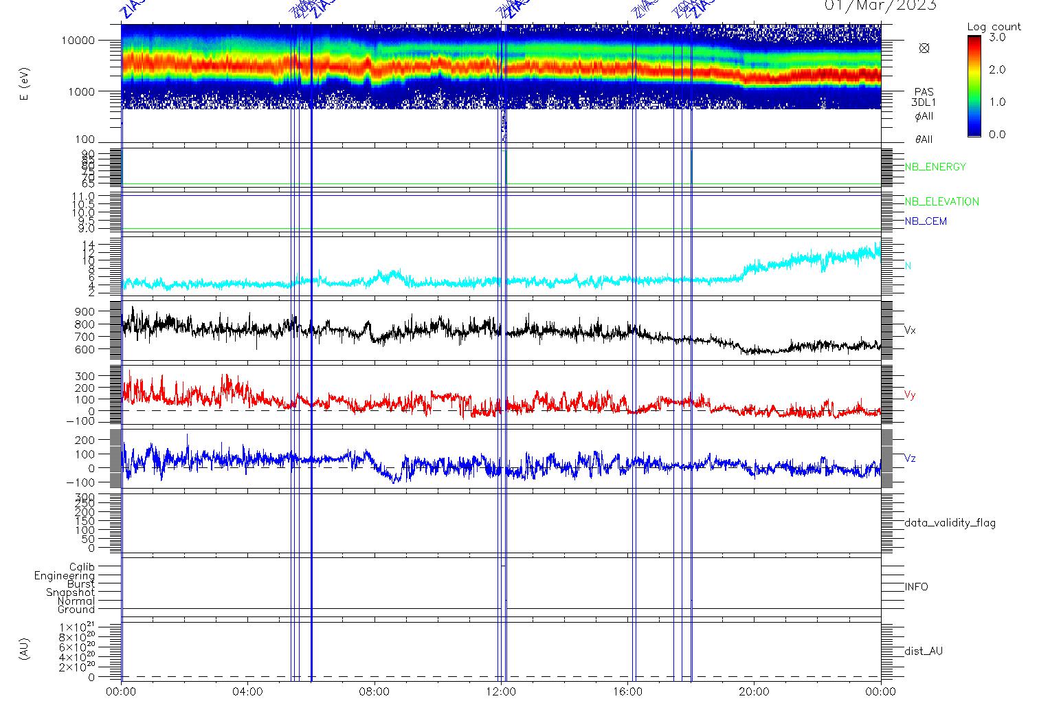The height and width of the screenshot is (701, 1039).
Task: Select the green NB_ENERGY legend label
Action: pos(935,167)
